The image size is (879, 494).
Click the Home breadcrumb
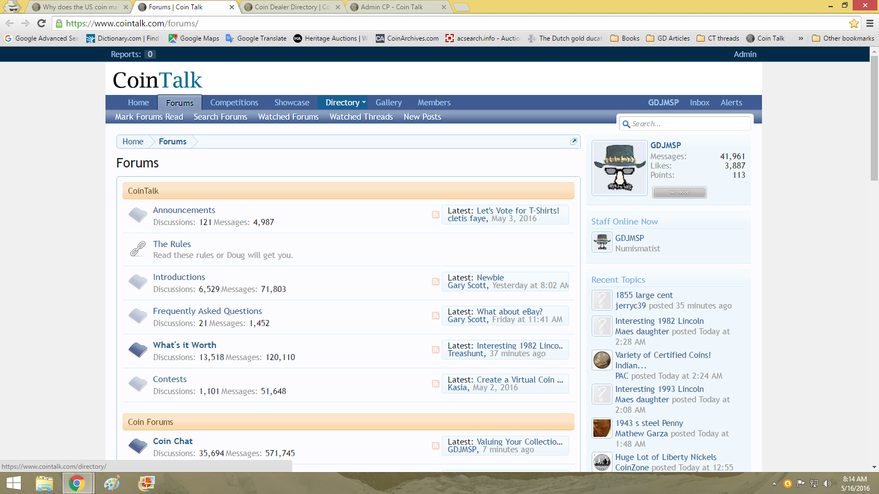[133, 142]
